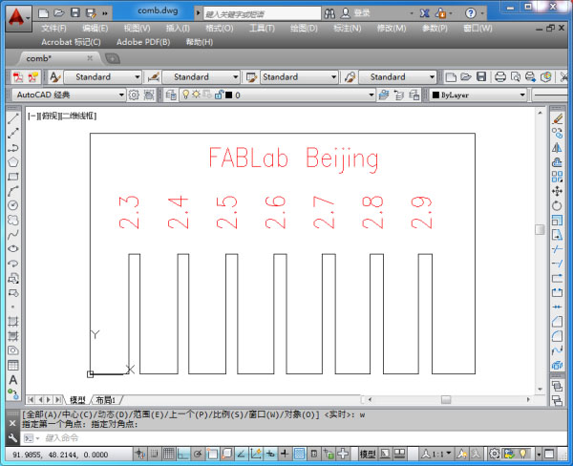Select the Multiline Text A tool
The width and height of the screenshot is (573, 466).
pyautogui.click(x=13, y=380)
